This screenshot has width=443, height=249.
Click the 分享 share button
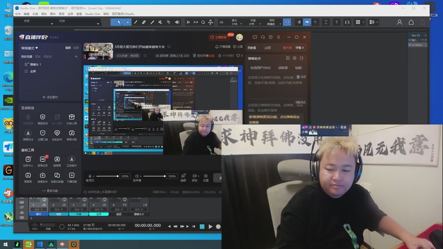point(238,47)
